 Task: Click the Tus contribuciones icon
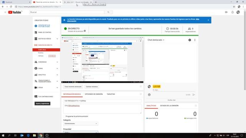coord(36,97)
